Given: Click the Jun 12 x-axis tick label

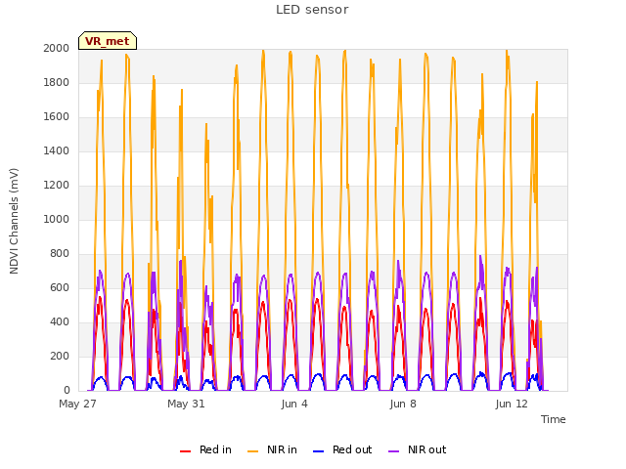Looking at the screenshot, I should pos(512,404).
